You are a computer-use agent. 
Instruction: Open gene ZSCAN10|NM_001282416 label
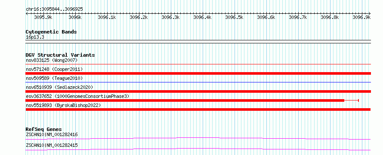52,134
